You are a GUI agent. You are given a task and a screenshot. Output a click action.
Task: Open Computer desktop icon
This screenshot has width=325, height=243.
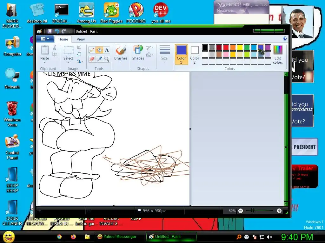click(12, 46)
